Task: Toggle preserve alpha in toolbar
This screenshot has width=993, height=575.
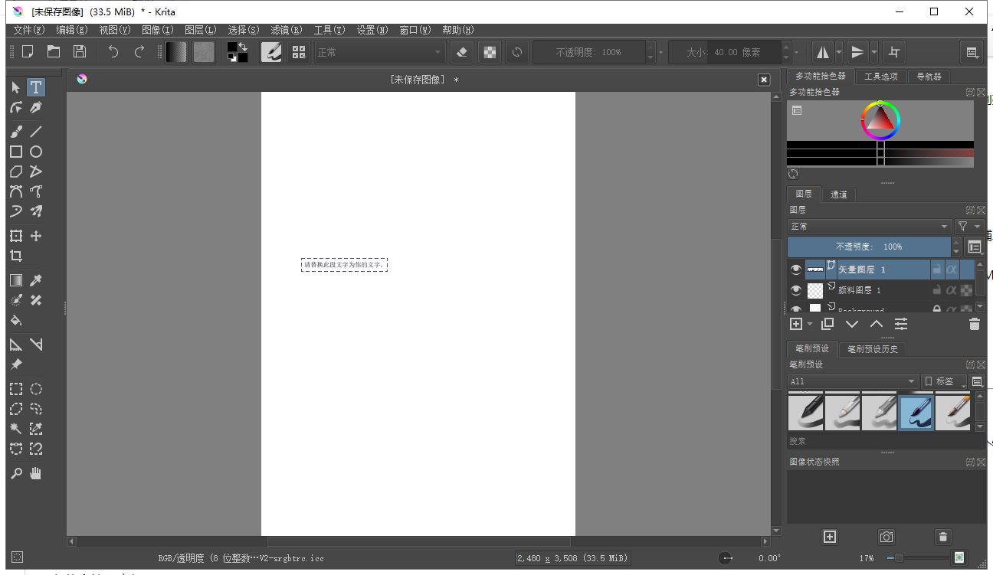Action: (x=490, y=52)
